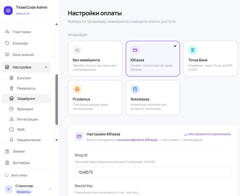Open the Реквизиты settings page
Viewport: 240px width, 196px height.
[x=26, y=88]
